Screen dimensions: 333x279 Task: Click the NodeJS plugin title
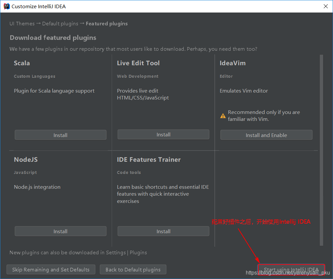click(26, 159)
